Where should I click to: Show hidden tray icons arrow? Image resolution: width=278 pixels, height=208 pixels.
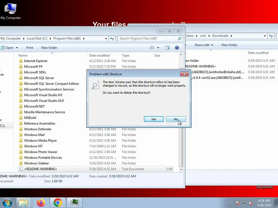[231, 203]
